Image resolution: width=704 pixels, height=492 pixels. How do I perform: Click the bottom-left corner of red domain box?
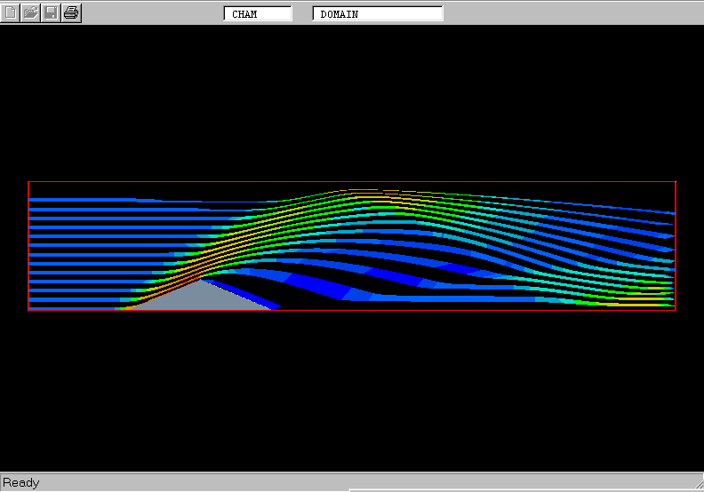28,309
